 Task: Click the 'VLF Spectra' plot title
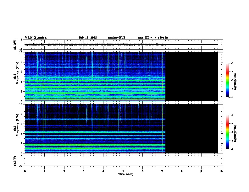(x=36, y=38)
